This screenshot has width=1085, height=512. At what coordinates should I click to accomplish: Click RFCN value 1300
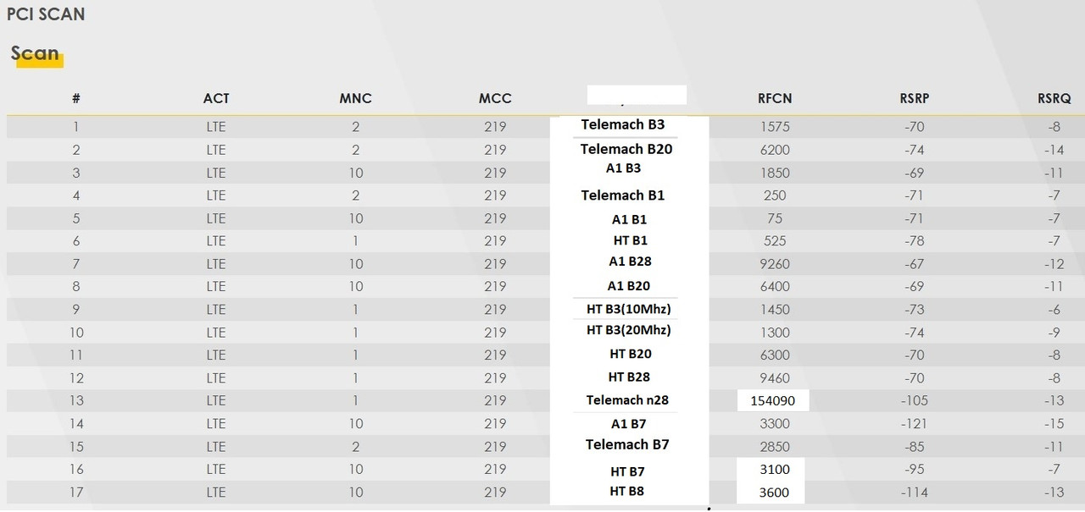coord(775,333)
